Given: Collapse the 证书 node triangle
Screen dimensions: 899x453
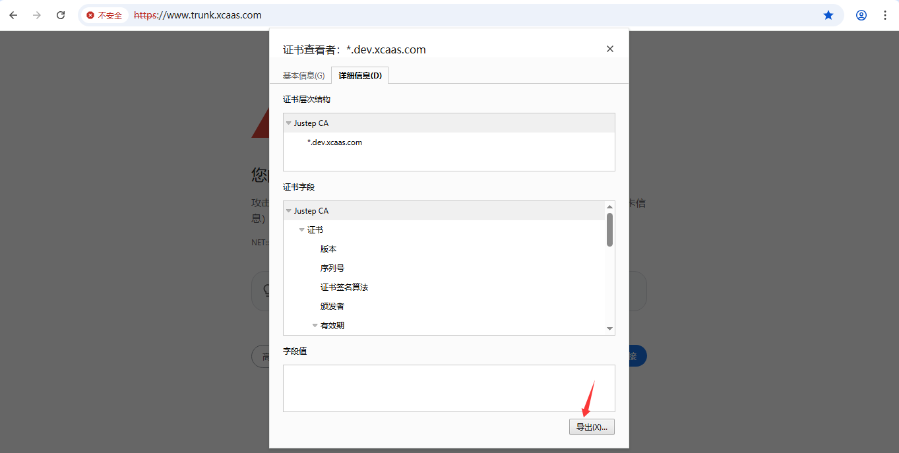Looking at the screenshot, I should pos(301,230).
